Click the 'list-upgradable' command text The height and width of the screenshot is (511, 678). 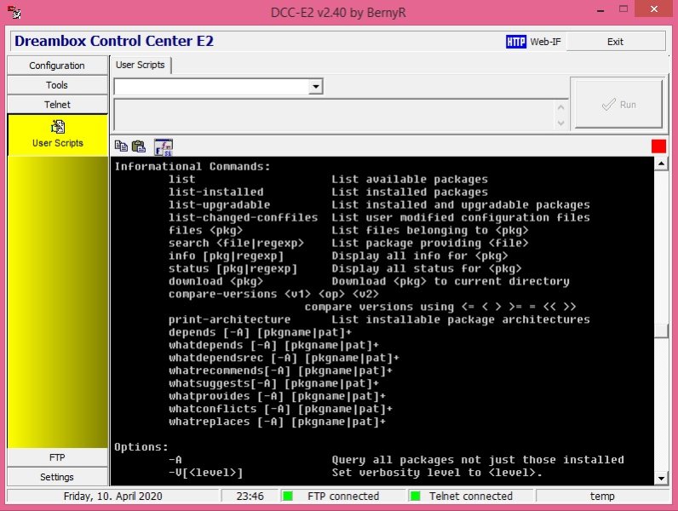click(219, 204)
